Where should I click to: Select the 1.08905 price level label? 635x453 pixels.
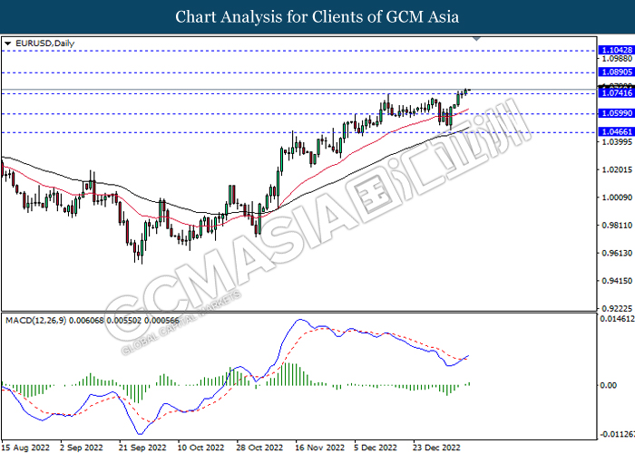[x=616, y=72]
